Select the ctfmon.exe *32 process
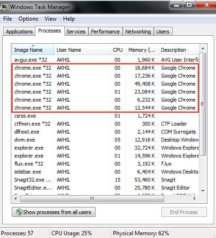Viewport: 216px width, 238px height. tap(105, 124)
